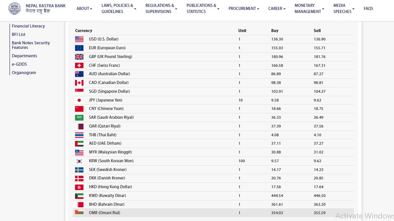The image size is (394, 221).
Task: Open the Publications & Statistics dropdown
Action: (x=203, y=8)
